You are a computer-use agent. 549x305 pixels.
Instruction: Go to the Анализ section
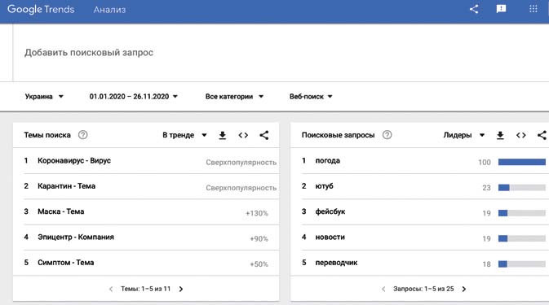[x=109, y=10]
